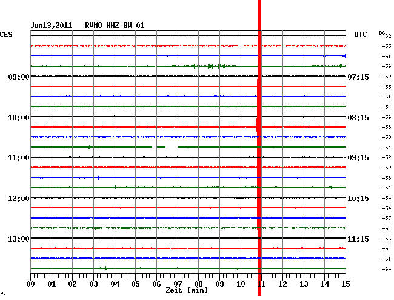Click the 14 minute axis tick label
394x300 pixels.
(x=325, y=284)
